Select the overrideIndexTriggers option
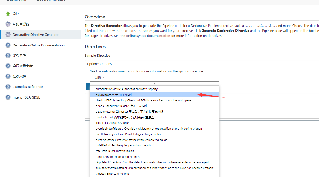The image size is (319, 177). (x=155, y=129)
